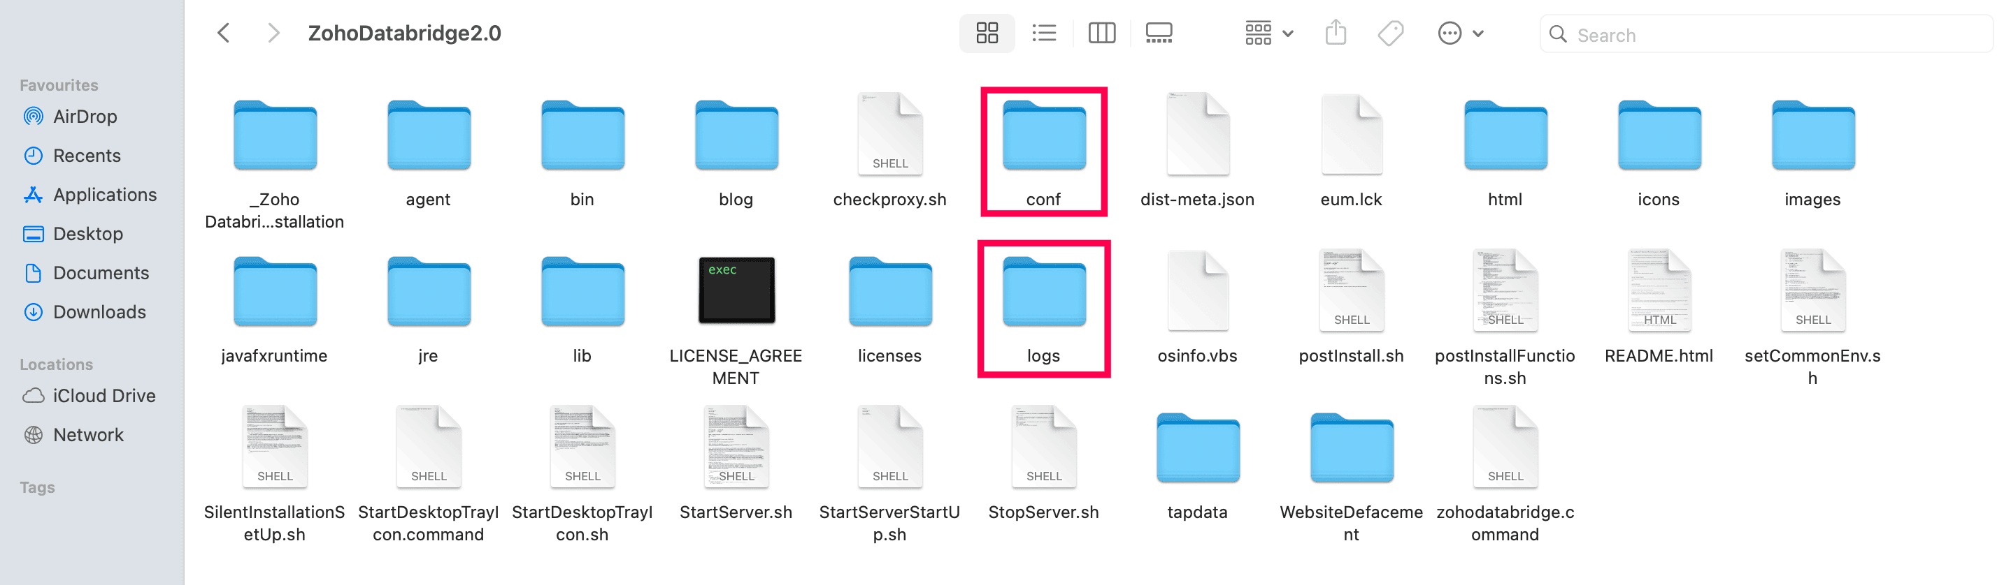Select the html folder
2011x585 pixels.
1505,135
